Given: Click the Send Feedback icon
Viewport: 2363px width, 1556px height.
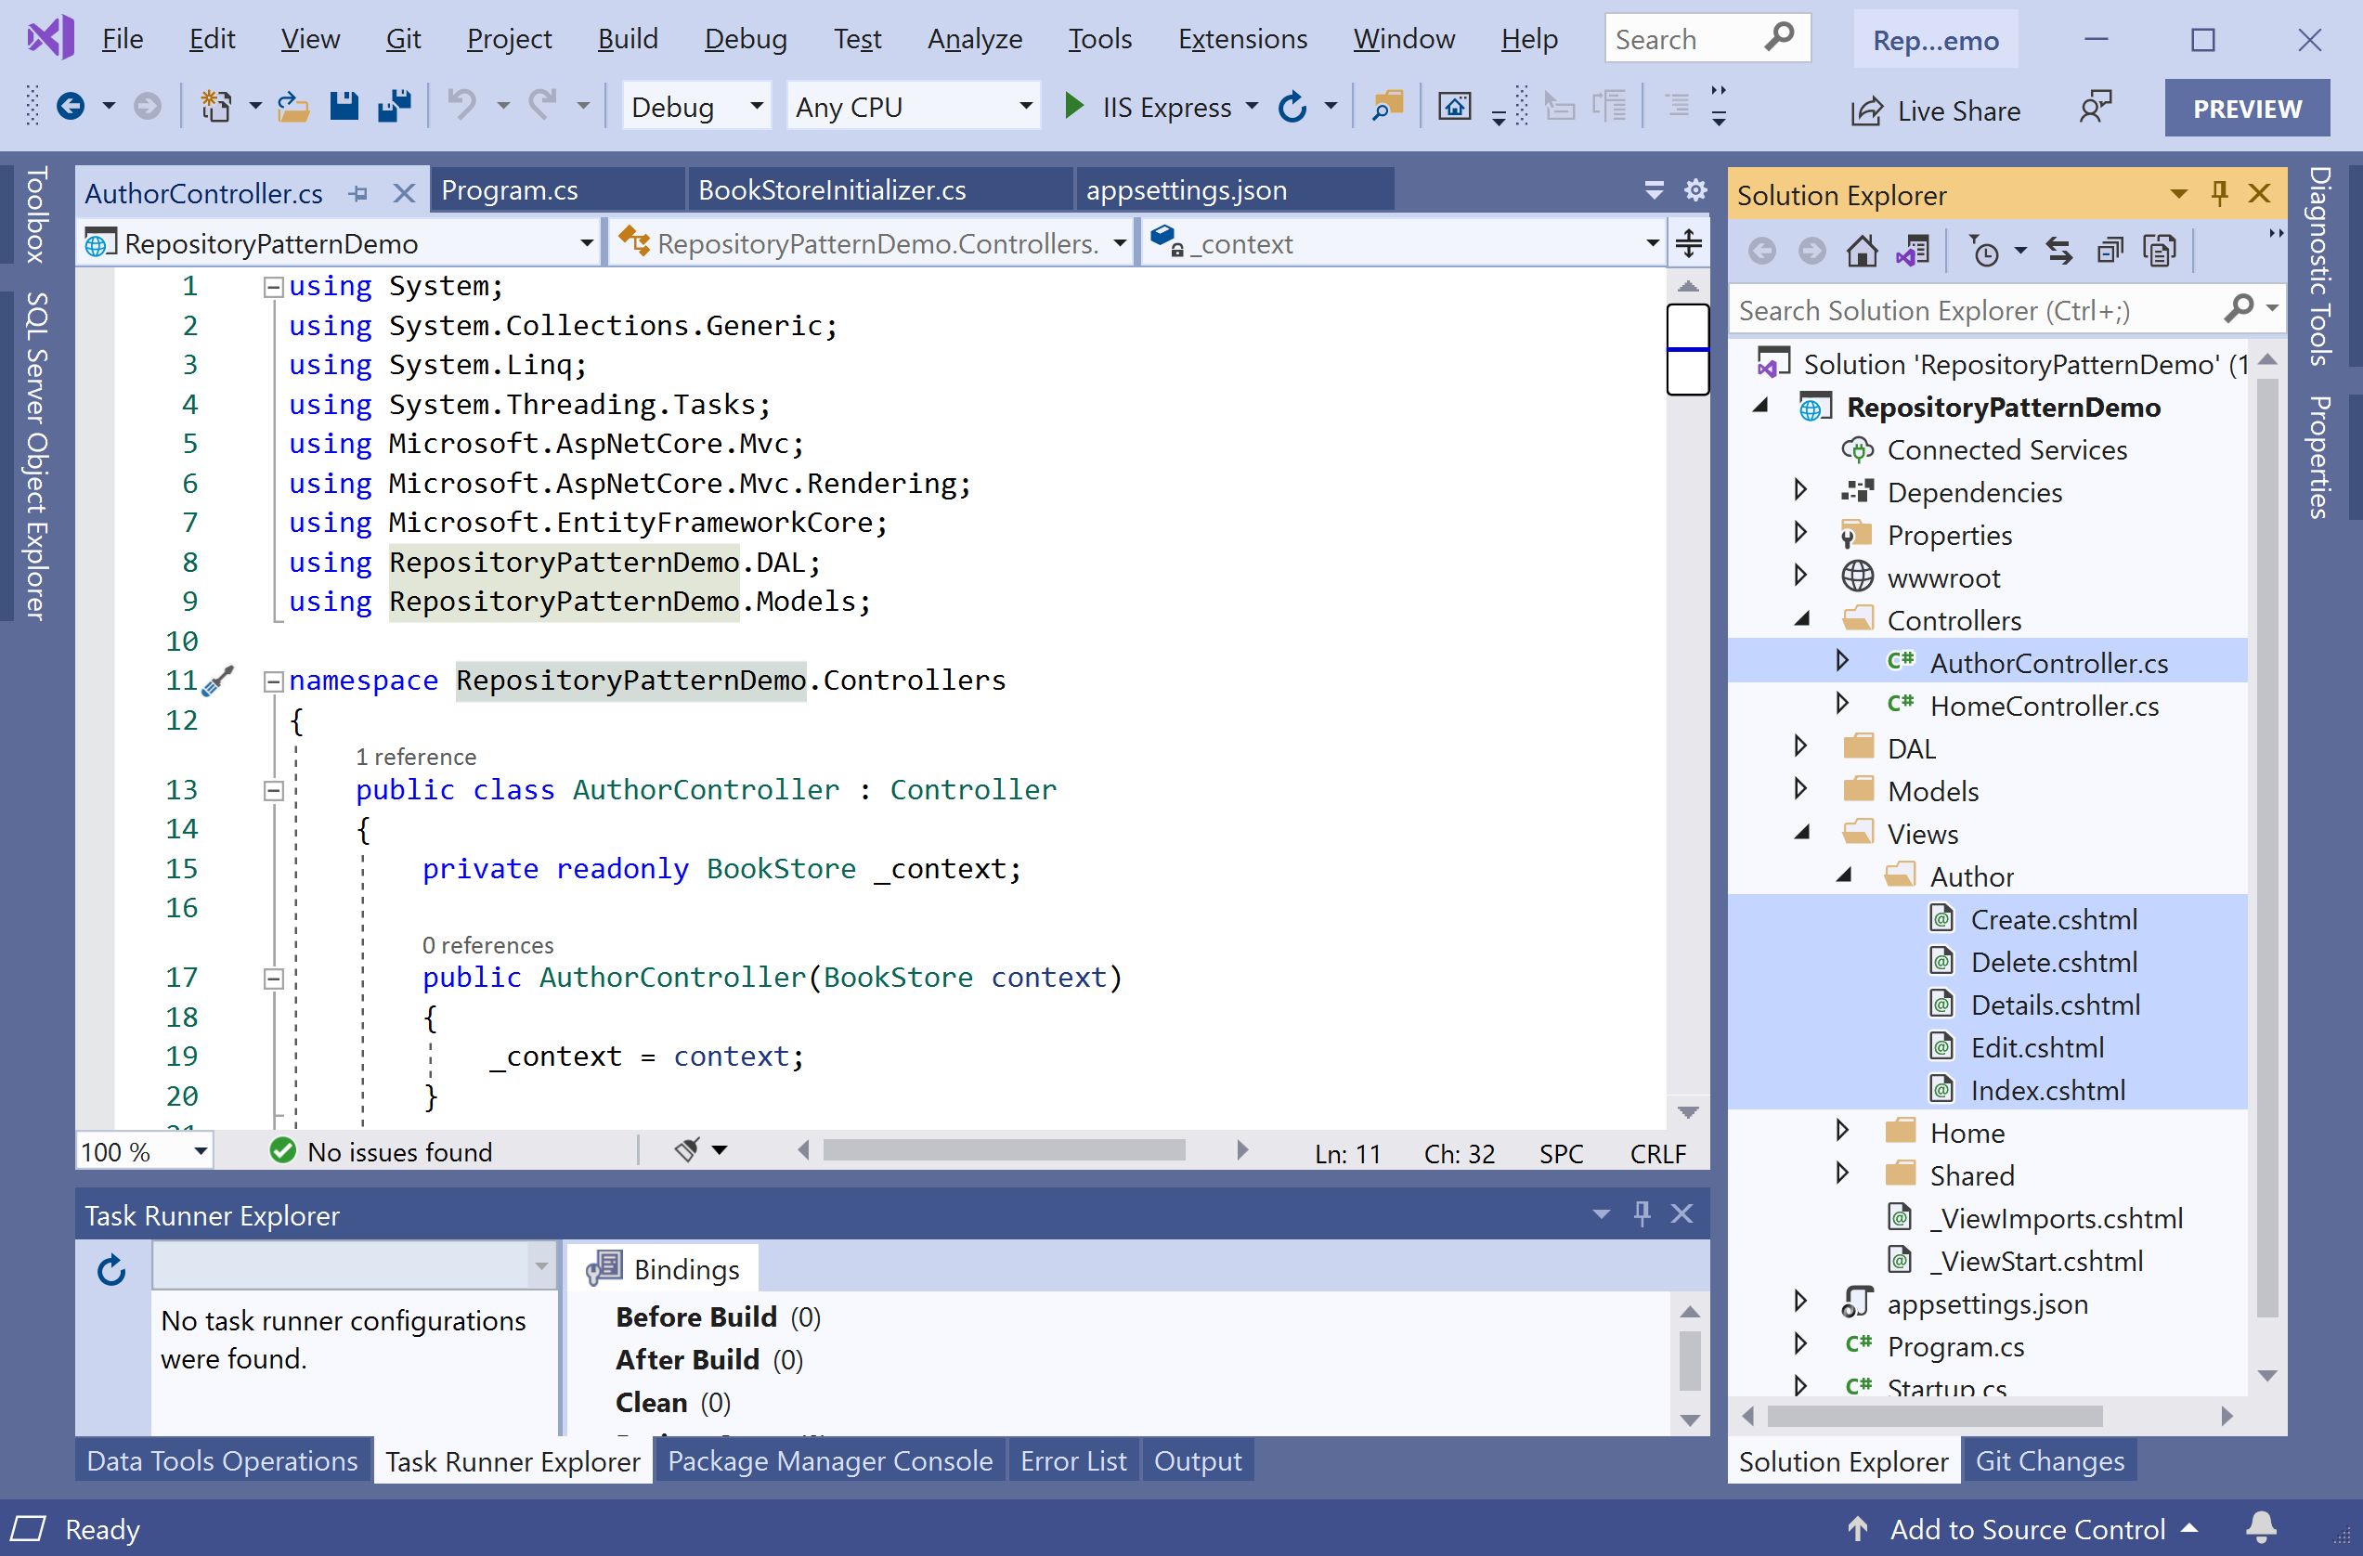Looking at the screenshot, I should tap(2095, 108).
